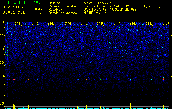Click the Observer label

56,3
